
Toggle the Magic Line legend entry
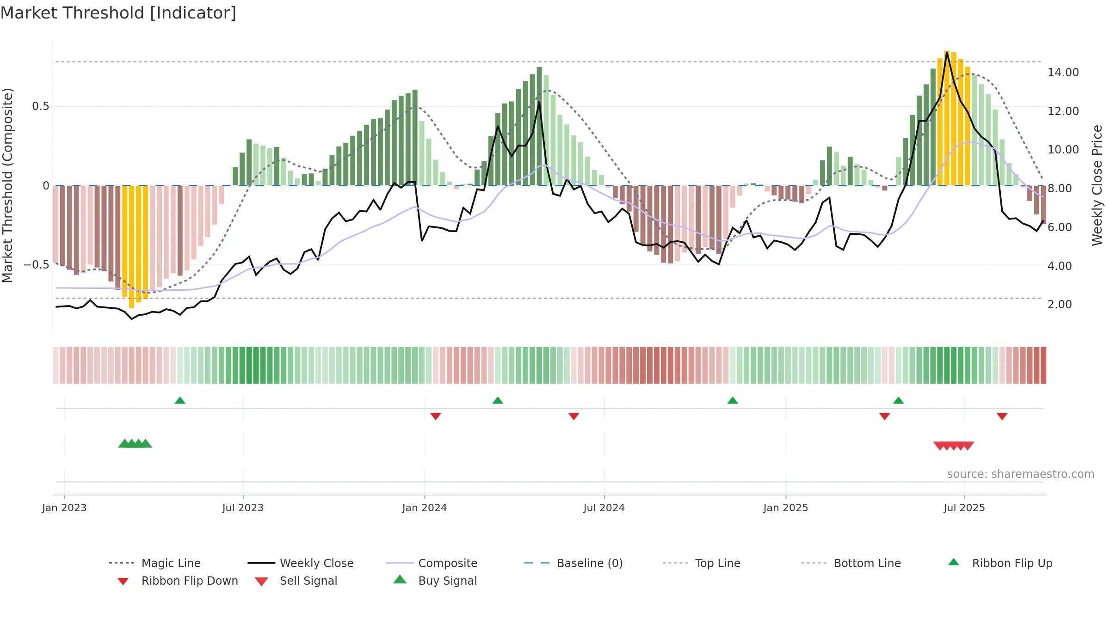pos(154,563)
